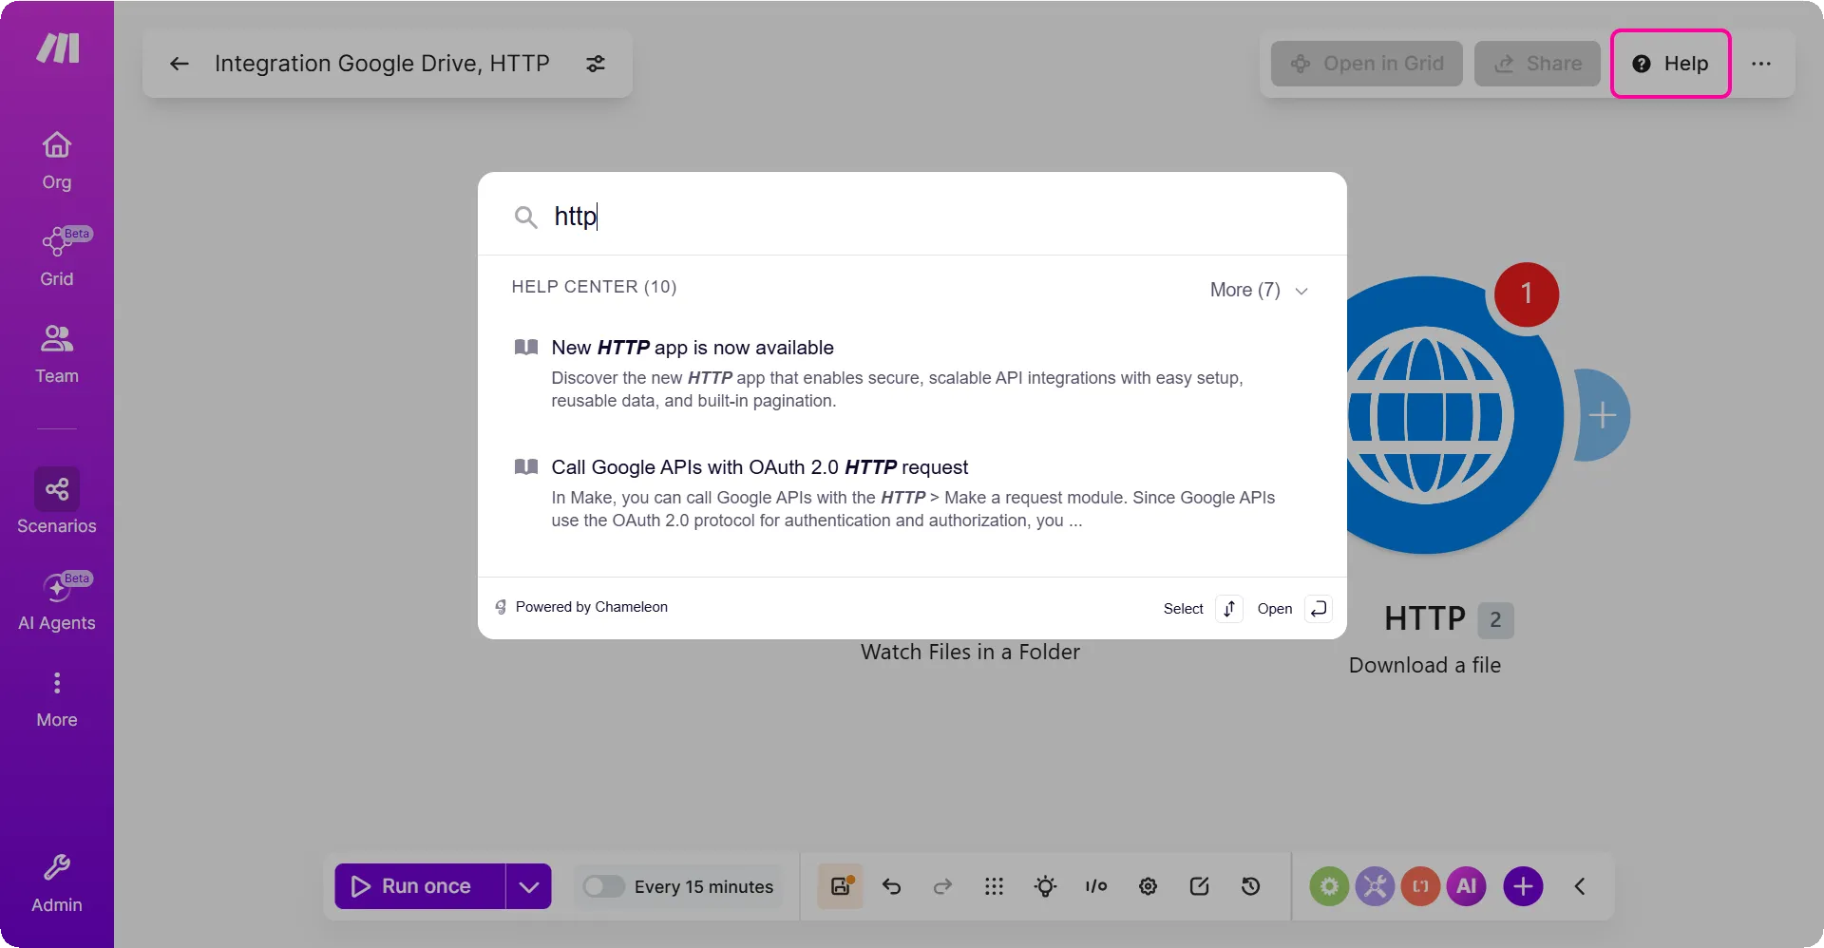Click the HTTP module name label
This screenshot has height=948, width=1824.
(x=1425, y=619)
